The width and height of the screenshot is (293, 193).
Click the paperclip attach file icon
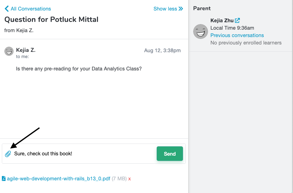[x=8, y=154]
